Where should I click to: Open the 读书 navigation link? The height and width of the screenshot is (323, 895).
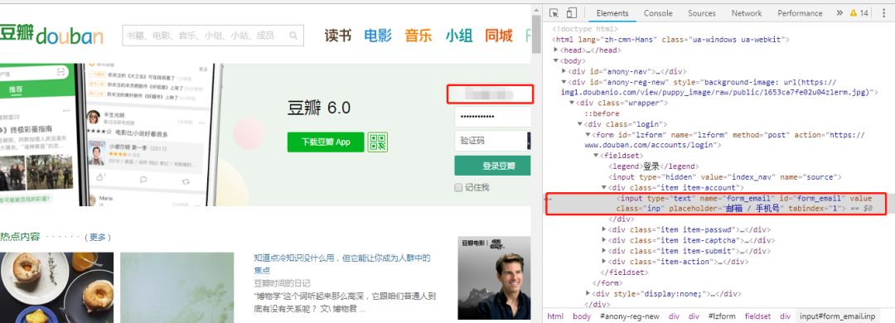[x=338, y=36]
